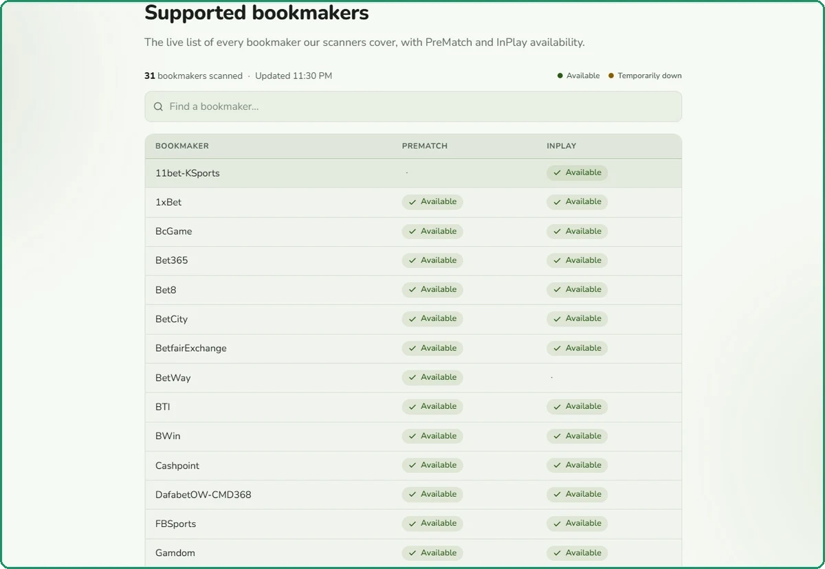This screenshot has height=569, width=825.
Task: Click 1xBet PreMatch Available badge
Action: [x=432, y=202]
